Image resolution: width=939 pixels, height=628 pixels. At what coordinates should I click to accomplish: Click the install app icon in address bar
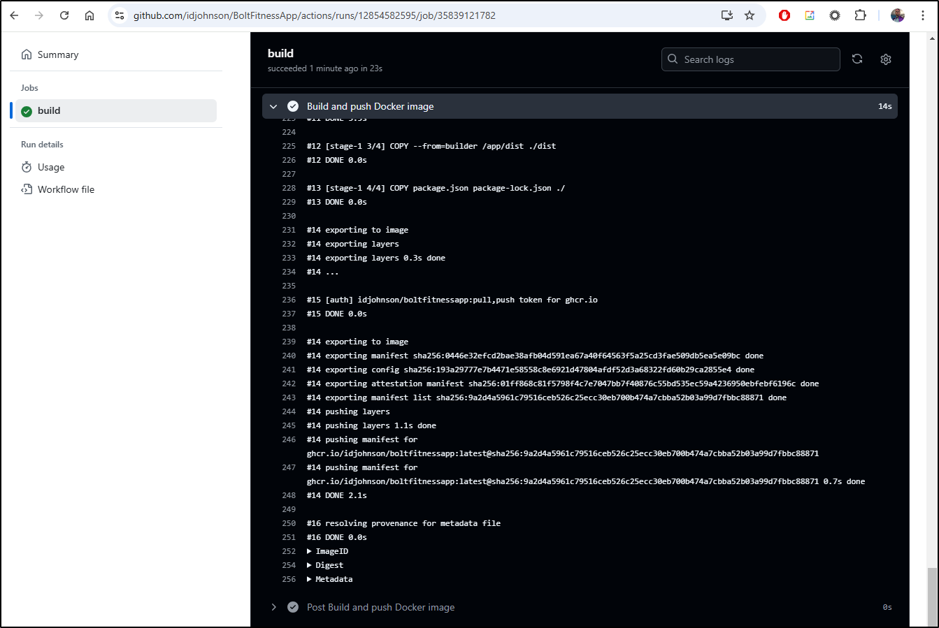[727, 15]
